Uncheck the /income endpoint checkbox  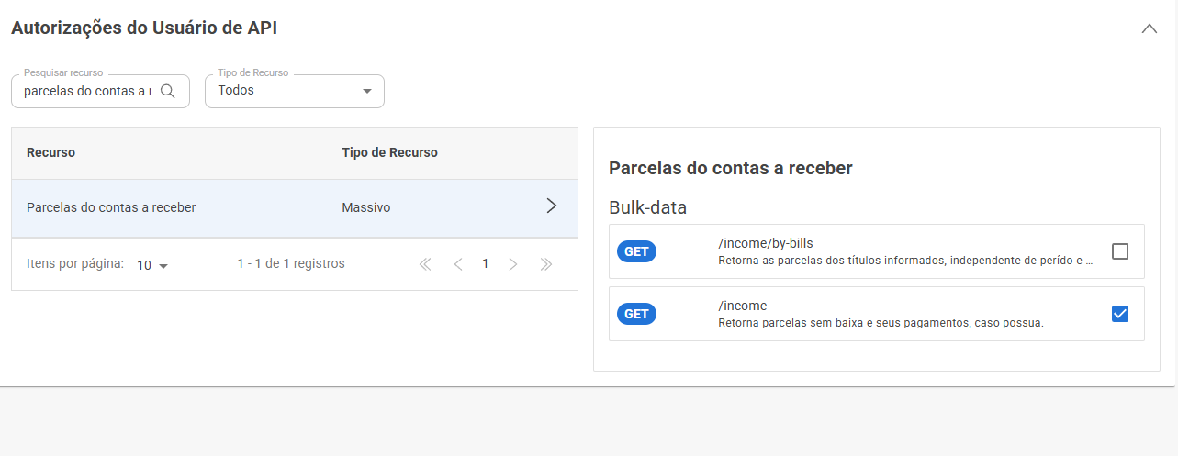pyautogui.click(x=1120, y=314)
